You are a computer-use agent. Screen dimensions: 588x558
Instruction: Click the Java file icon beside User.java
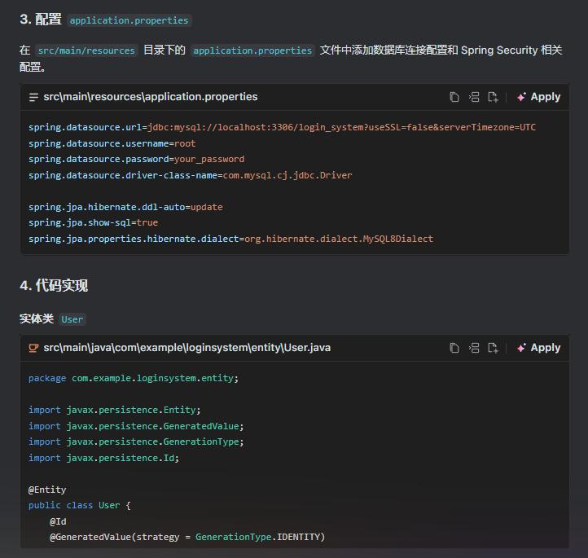point(33,348)
